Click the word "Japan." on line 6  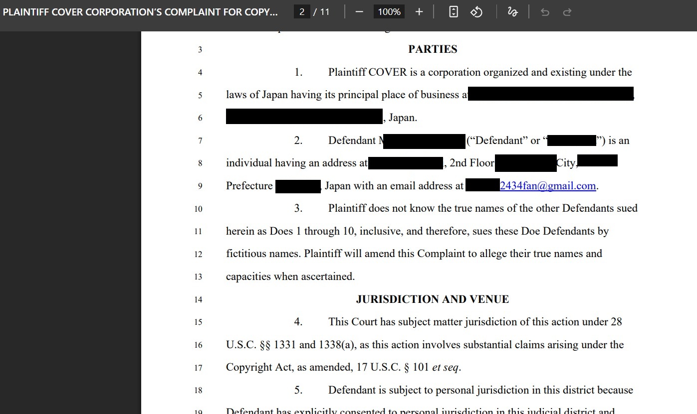pyautogui.click(x=403, y=118)
